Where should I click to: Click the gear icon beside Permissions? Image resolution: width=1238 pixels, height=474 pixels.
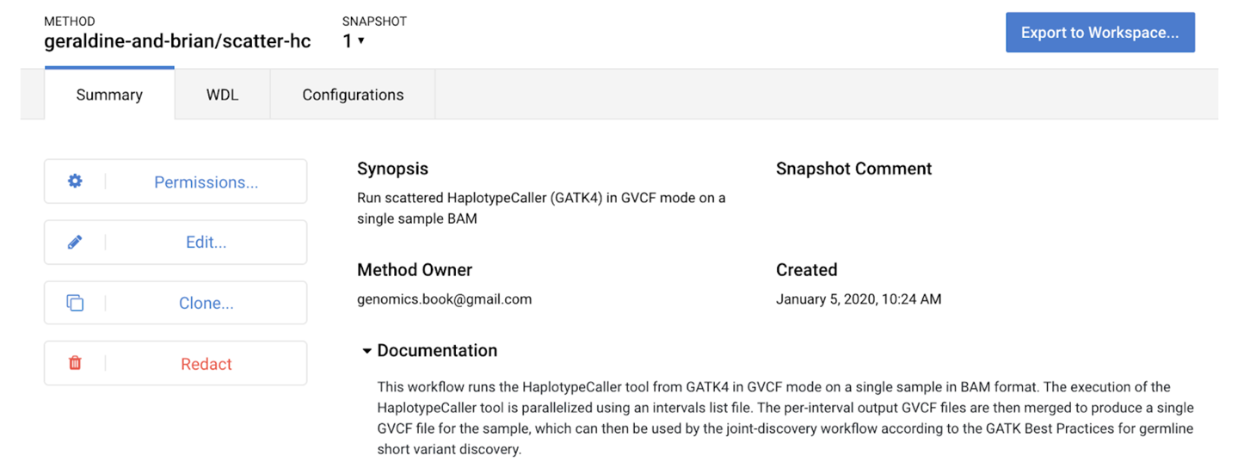[x=75, y=182]
